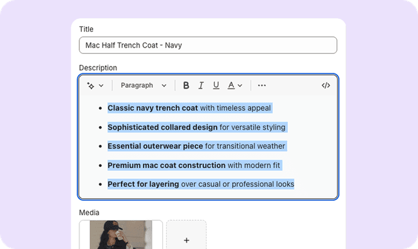Click the 'Sophisticated collared design' bullet line

click(196, 127)
